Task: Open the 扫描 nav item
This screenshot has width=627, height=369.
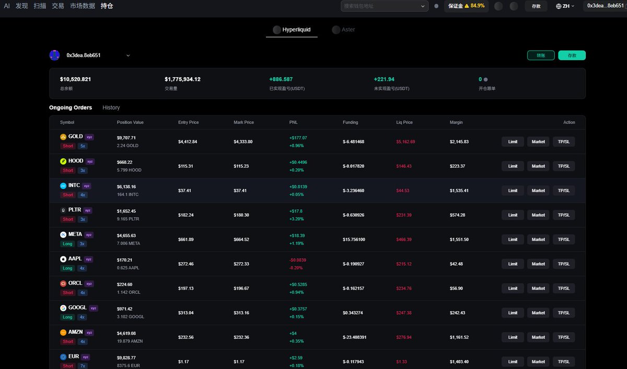Action: point(40,6)
